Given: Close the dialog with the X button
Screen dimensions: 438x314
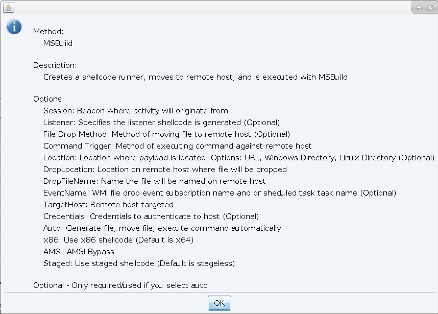Looking at the screenshot, I should click(x=430, y=8).
